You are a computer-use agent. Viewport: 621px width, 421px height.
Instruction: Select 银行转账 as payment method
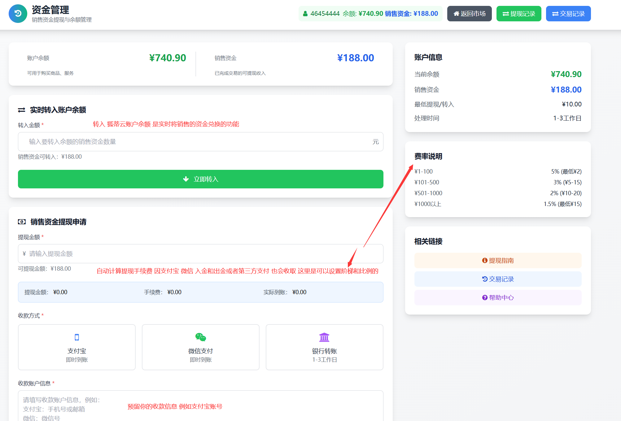pyautogui.click(x=325, y=347)
